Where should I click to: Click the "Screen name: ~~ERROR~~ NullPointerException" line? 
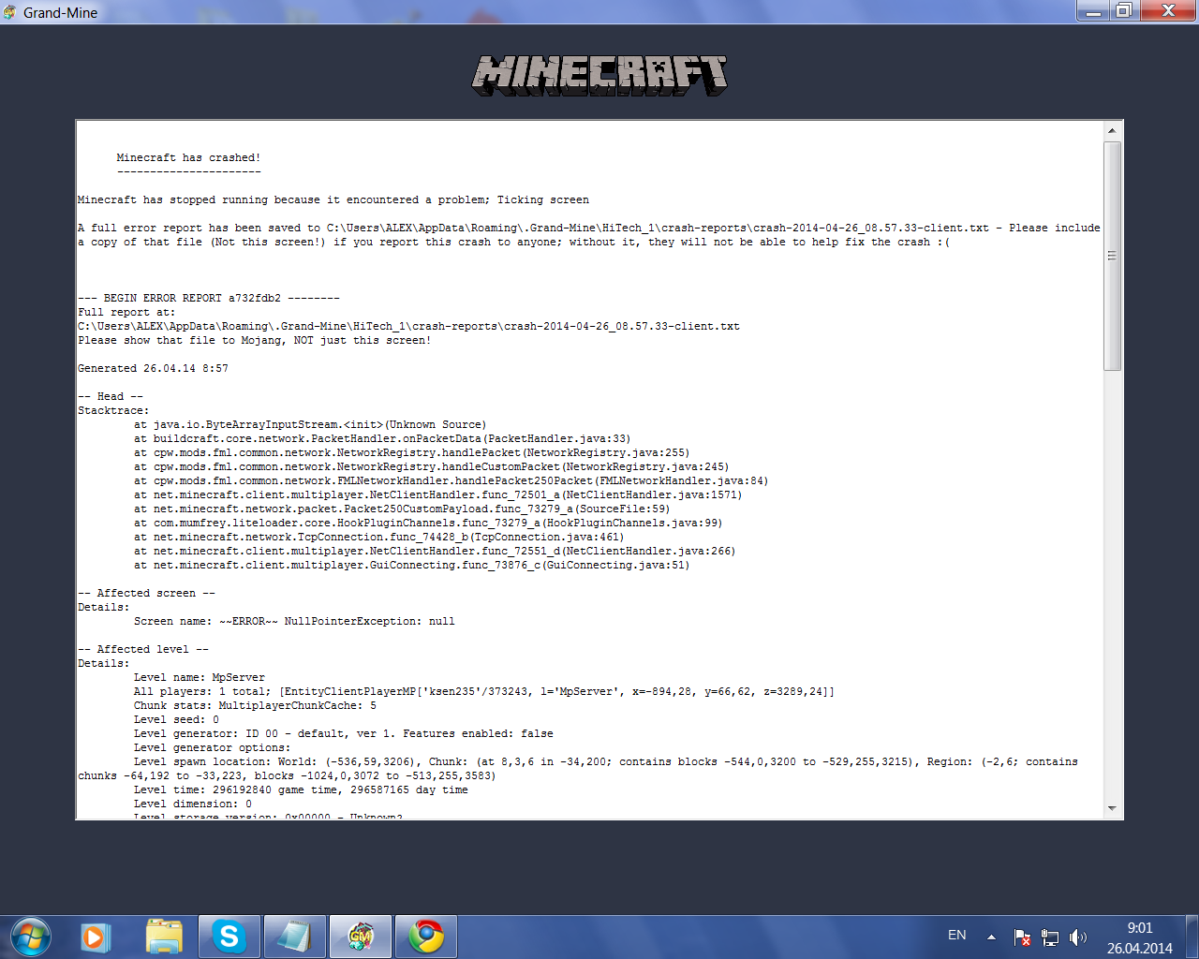(294, 621)
